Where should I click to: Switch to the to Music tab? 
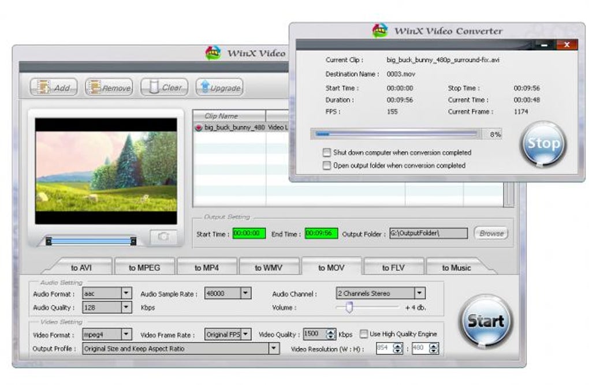coord(456,267)
